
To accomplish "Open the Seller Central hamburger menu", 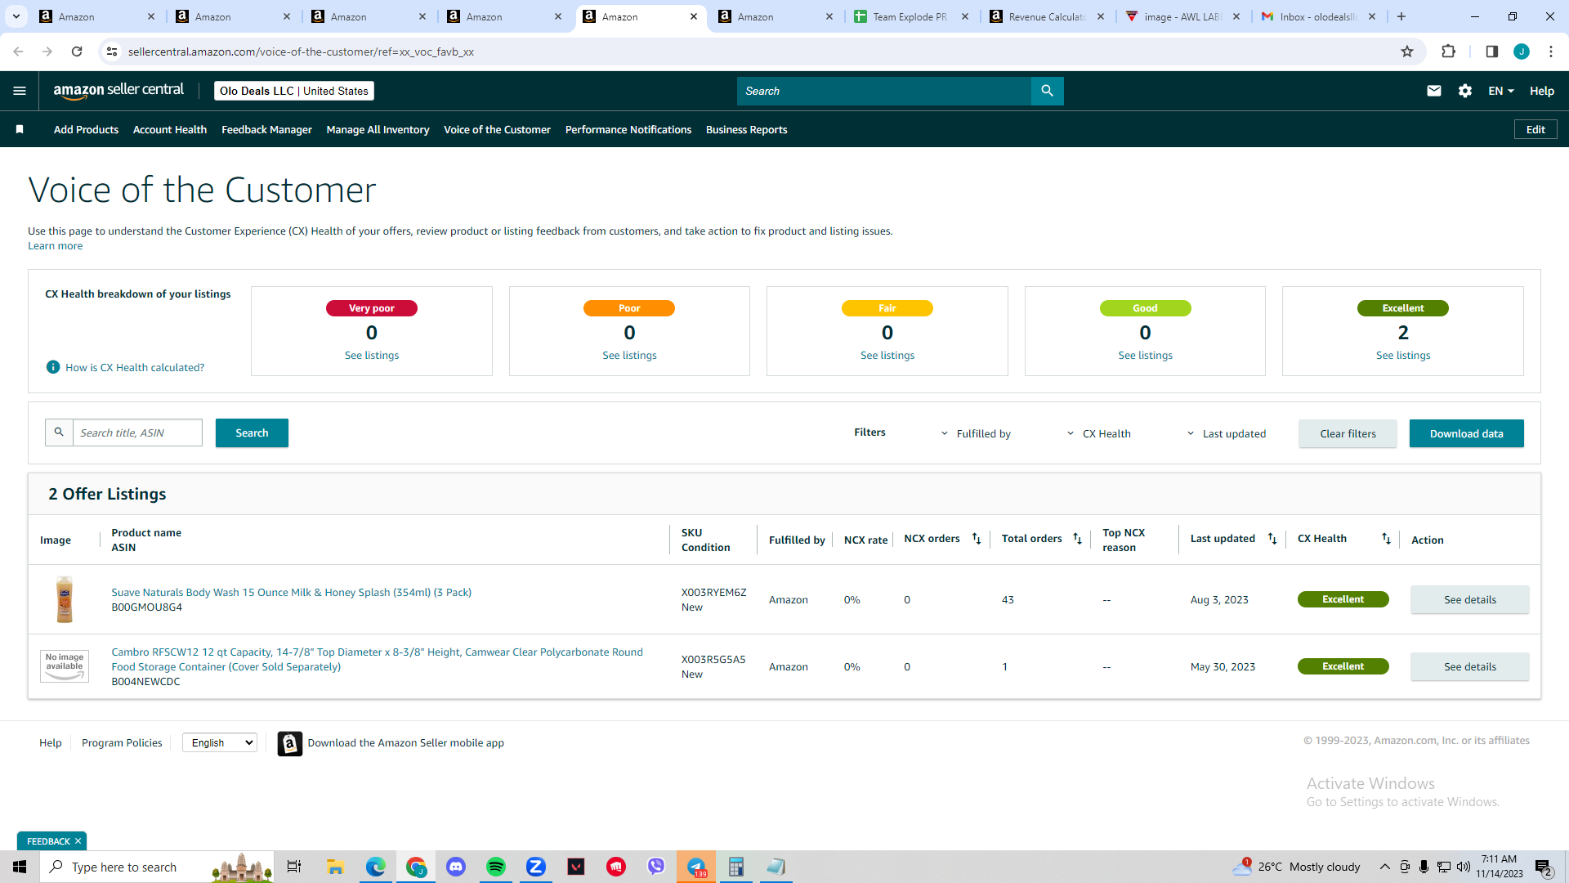I will pos(20,91).
